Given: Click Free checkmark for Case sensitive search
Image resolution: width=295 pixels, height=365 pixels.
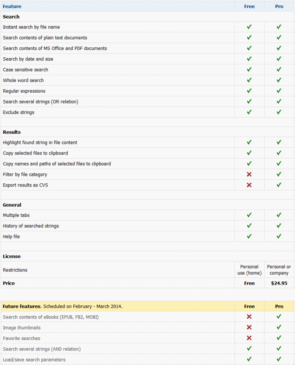Looking at the screenshot, I should tap(249, 70).
